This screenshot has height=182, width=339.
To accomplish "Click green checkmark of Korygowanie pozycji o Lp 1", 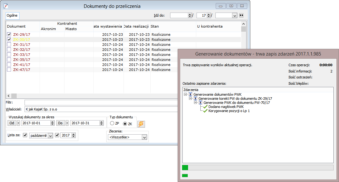I will click(x=205, y=111).
